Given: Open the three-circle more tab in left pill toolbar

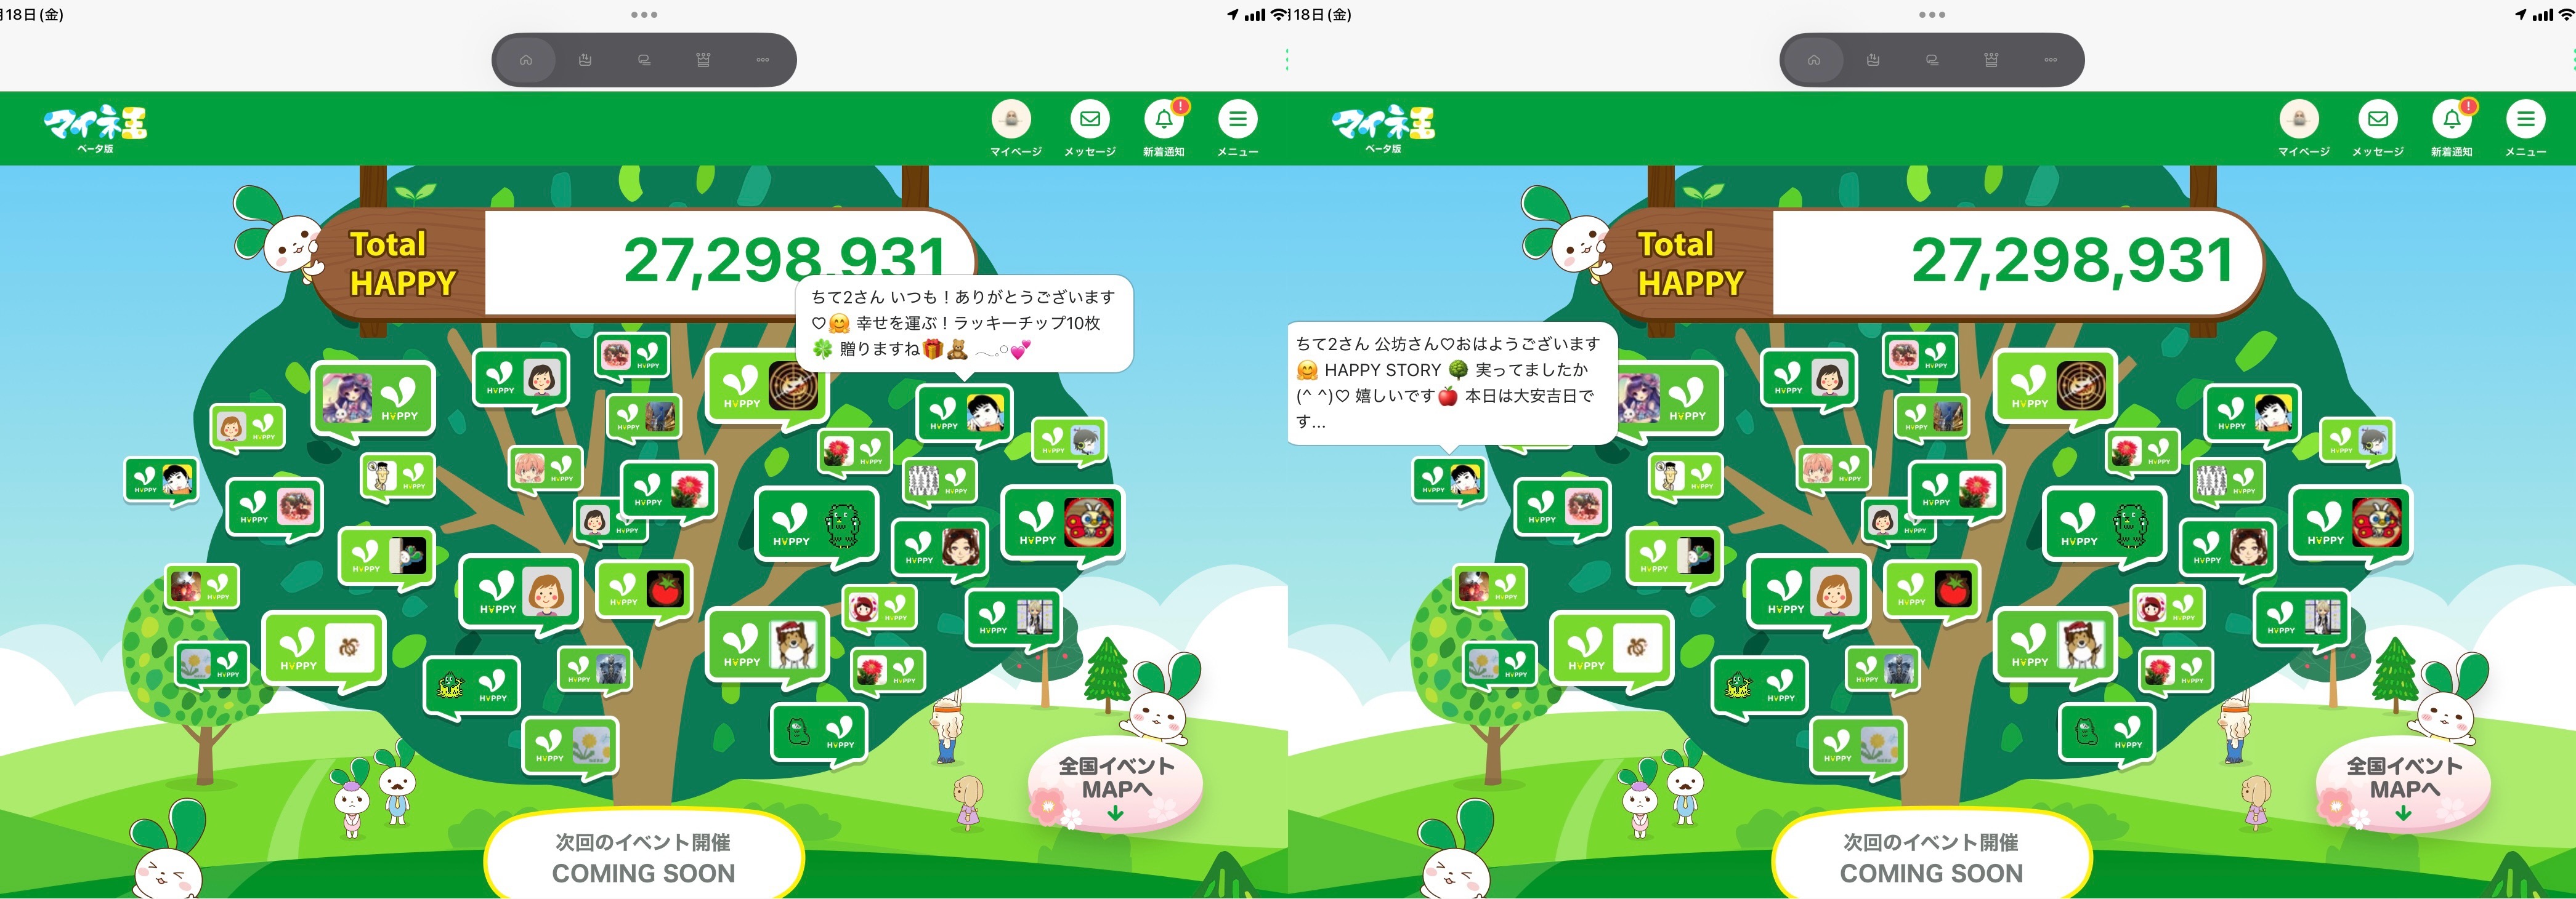Looking at the screenshot, I should point(763,60).
